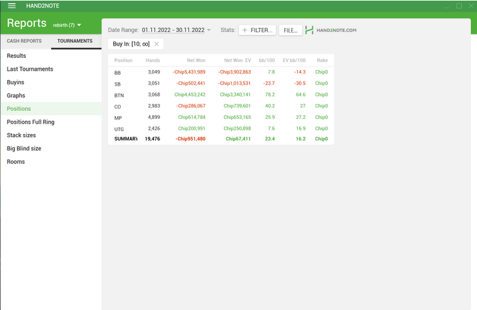Click the Reports page title
This screenshot has width=477, height=310.
[x=27, y=23]
